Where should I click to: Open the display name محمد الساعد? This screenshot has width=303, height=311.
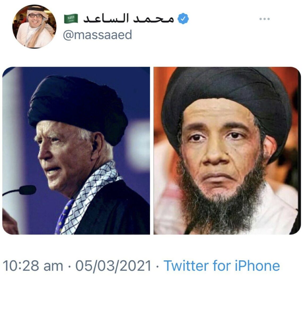click(x=128, y=19)
